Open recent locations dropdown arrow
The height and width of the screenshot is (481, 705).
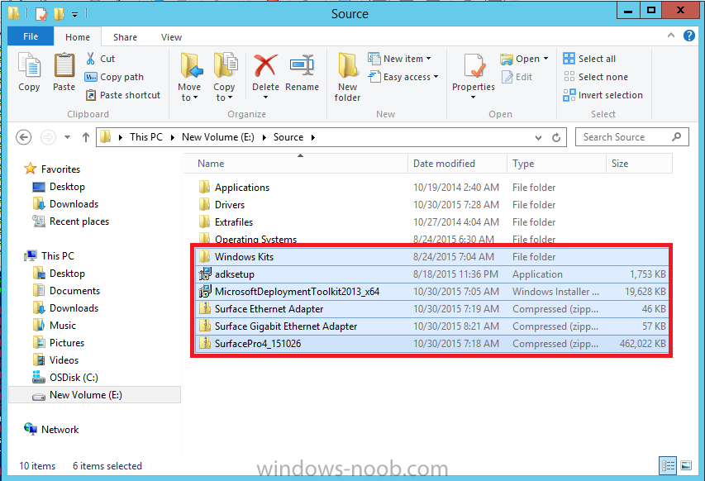point(67,137)
